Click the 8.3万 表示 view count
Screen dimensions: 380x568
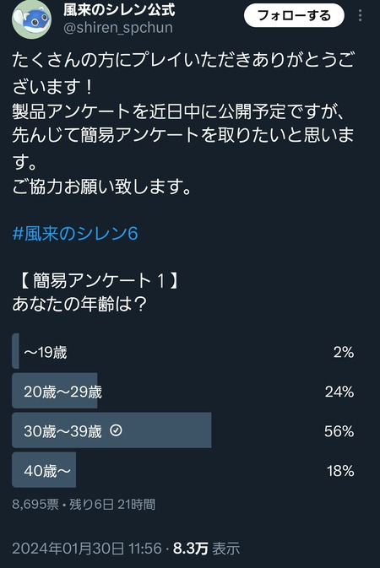click(206, 548)
